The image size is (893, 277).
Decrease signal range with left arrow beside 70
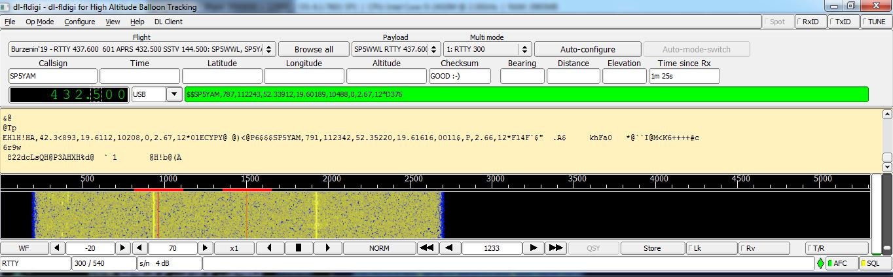click(x=140, y=248)
